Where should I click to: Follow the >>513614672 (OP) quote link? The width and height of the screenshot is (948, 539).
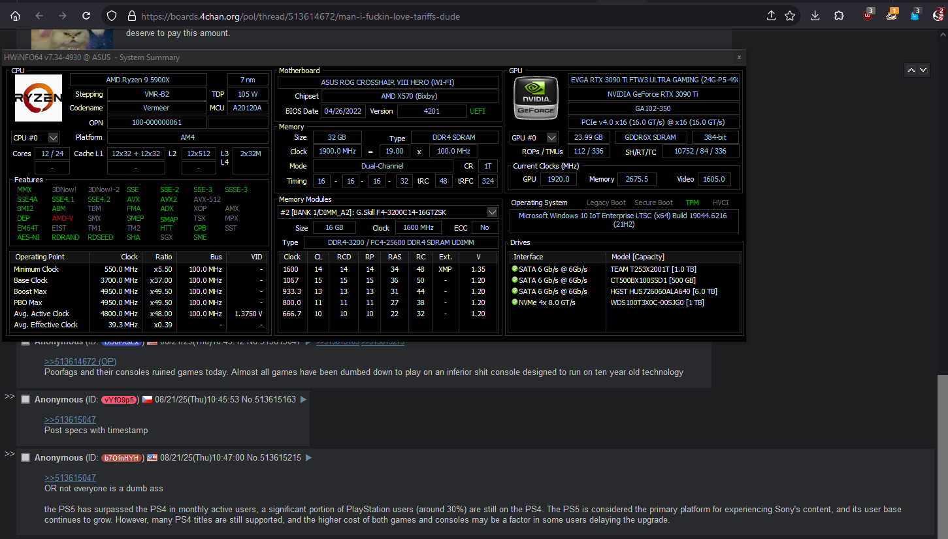80,361
